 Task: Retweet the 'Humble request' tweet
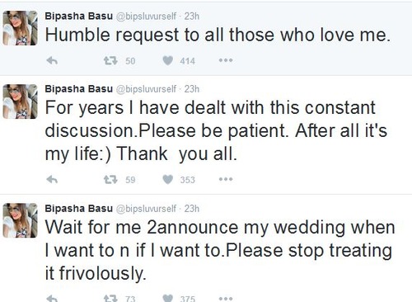pos(110,60)
